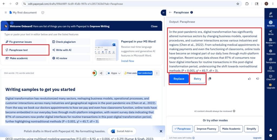Click the document shield status icon
The image size is (277, 140).
(42, 12)
